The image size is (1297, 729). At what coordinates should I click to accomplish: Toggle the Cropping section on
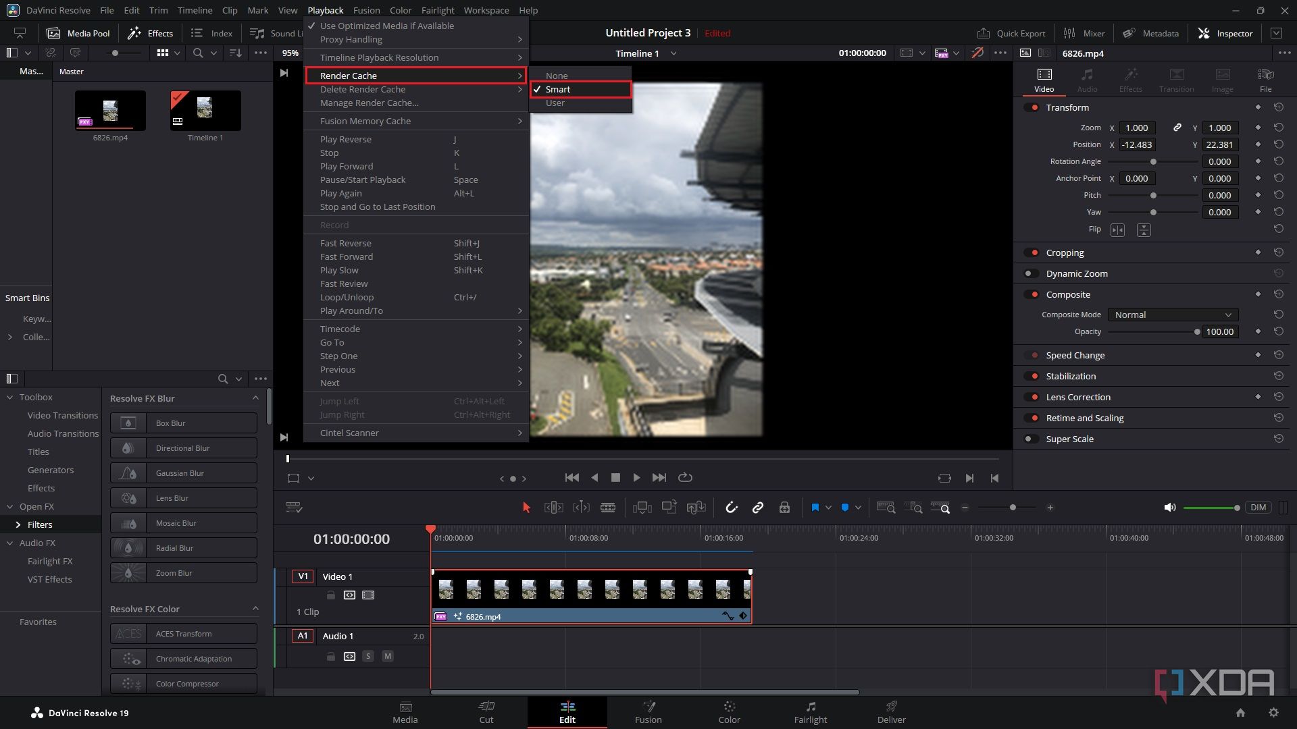click(1033, 252)
